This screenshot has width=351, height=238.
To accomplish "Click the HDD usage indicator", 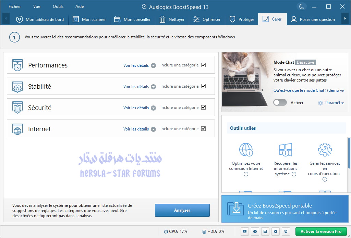I will pos(213,231).
